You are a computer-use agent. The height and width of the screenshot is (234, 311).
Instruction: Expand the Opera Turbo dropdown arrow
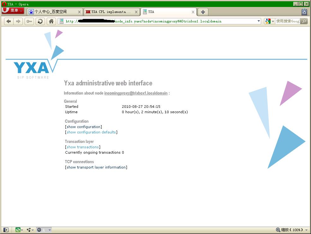coord(50,230)
